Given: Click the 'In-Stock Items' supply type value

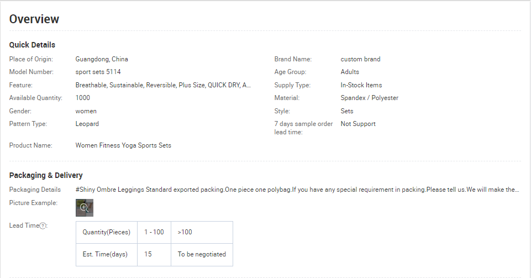Looking at the screenshot, I should pos(361,85).
